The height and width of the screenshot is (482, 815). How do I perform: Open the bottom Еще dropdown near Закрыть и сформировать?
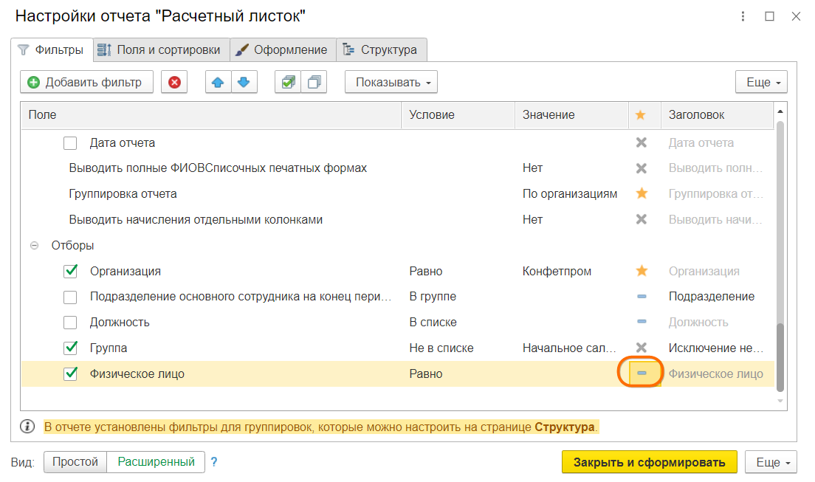click(771, 462)
